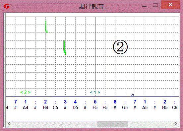Viewport: 183px width, 131px height.
Task: Click the red G application icon
Action: [x=7, y=6]
